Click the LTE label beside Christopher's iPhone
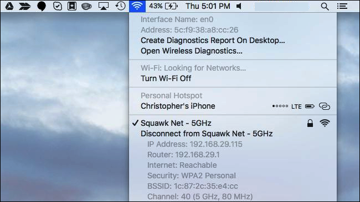 [296, 107]
